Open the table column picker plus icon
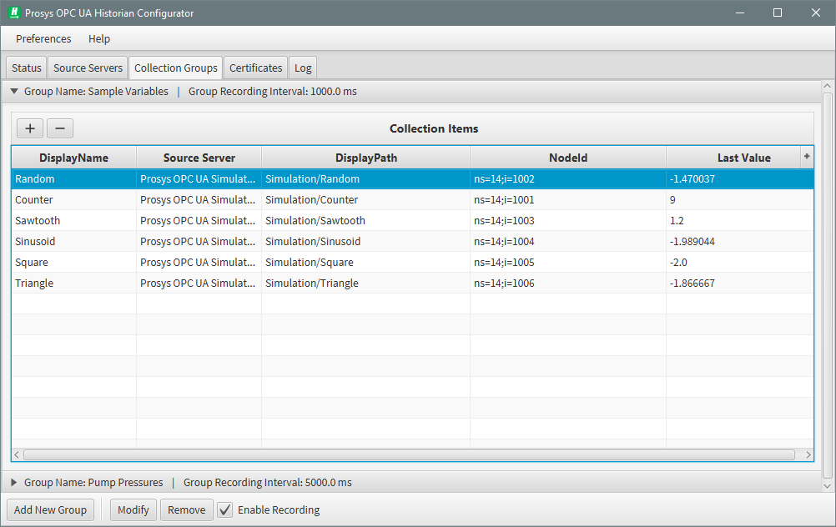The width and height of the screenshot is (836, 527). (806, 157)
